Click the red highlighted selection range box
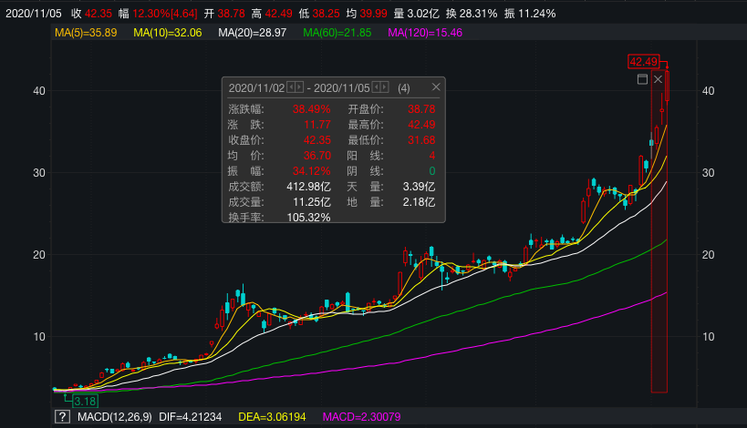 (659, 273)
